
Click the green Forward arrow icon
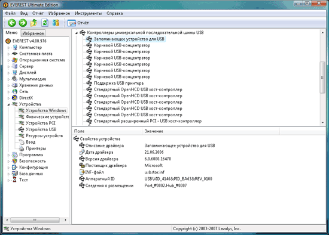click(x=23, y=23)
